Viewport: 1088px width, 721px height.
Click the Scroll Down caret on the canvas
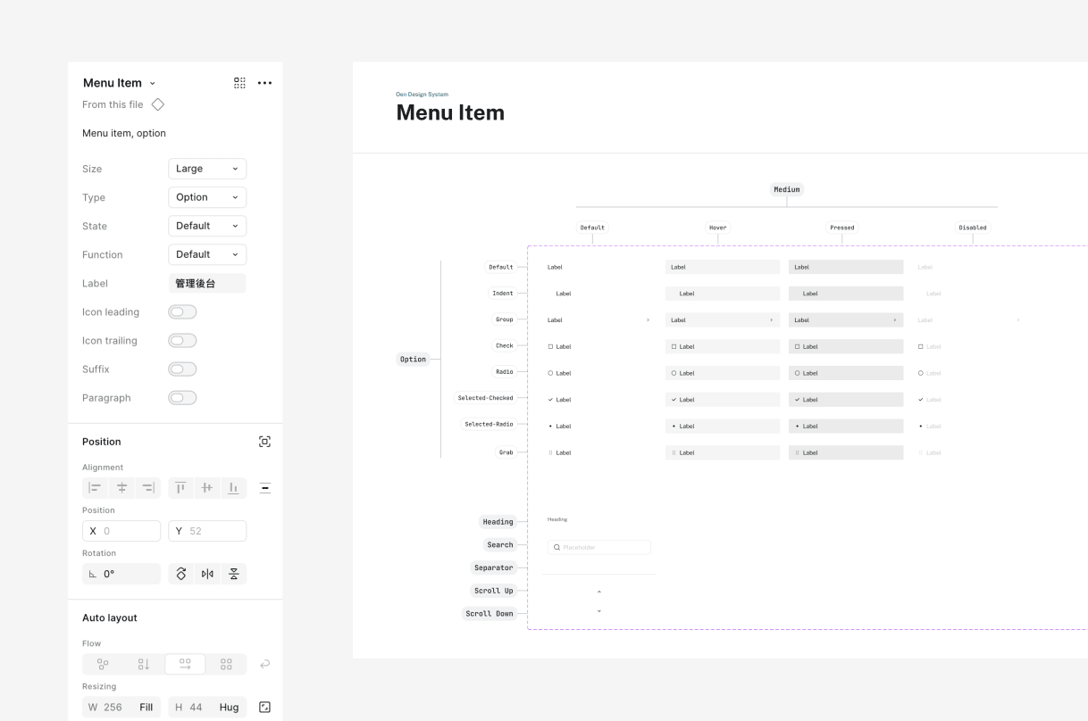599,611
